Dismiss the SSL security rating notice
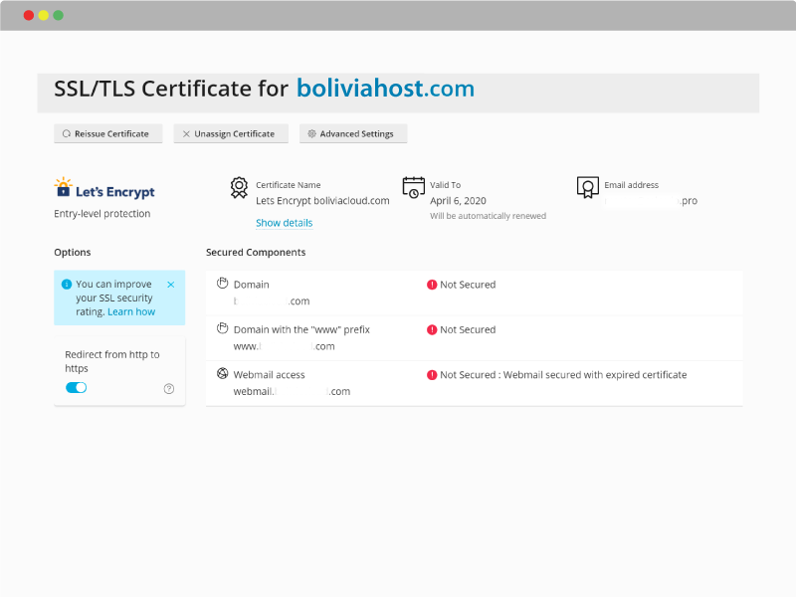Viewport: 796px width, 597px height. (x=171, y=285)
